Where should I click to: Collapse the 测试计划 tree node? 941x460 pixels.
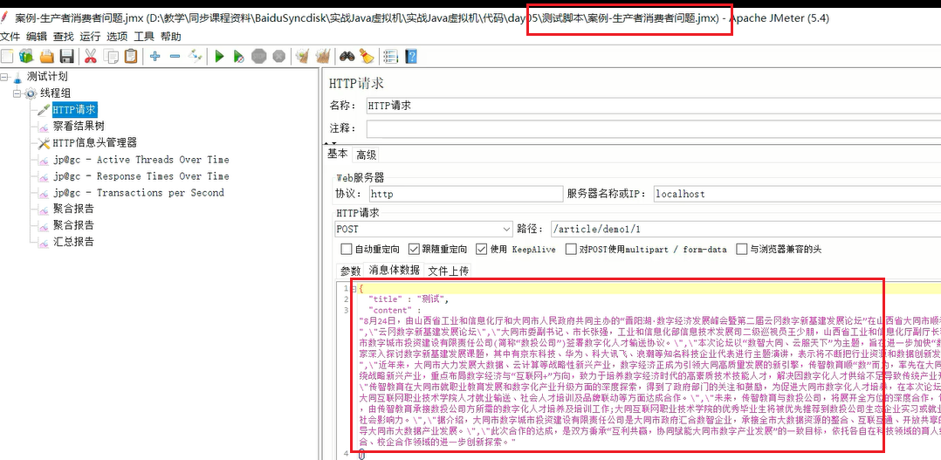5,77
